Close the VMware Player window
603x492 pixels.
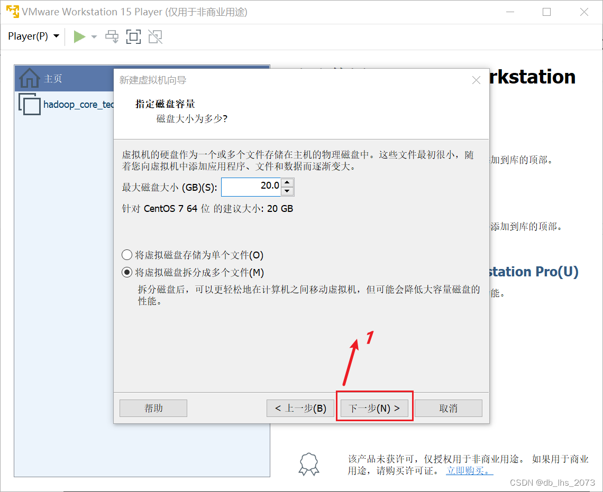pos(584,12)
